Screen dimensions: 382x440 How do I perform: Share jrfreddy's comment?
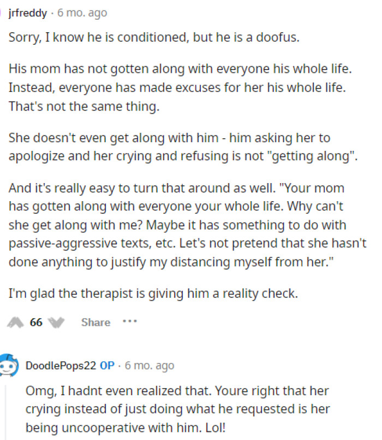95,322
